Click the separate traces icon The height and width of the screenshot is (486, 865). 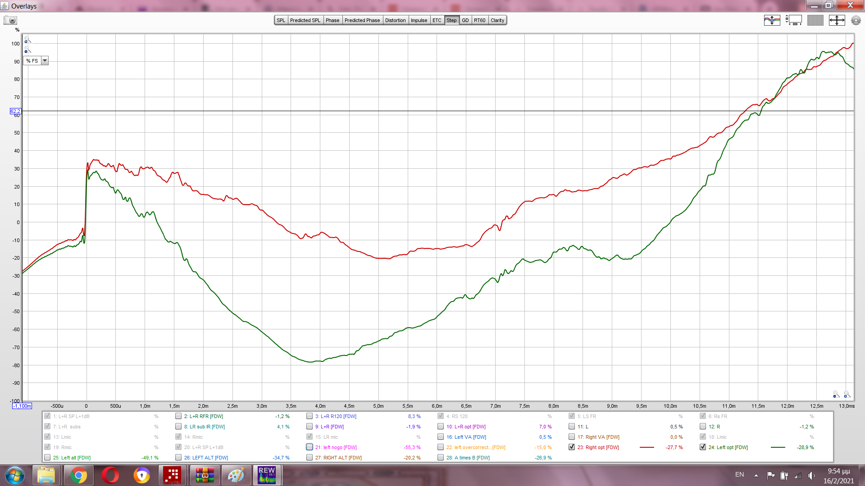coord(772,20)
